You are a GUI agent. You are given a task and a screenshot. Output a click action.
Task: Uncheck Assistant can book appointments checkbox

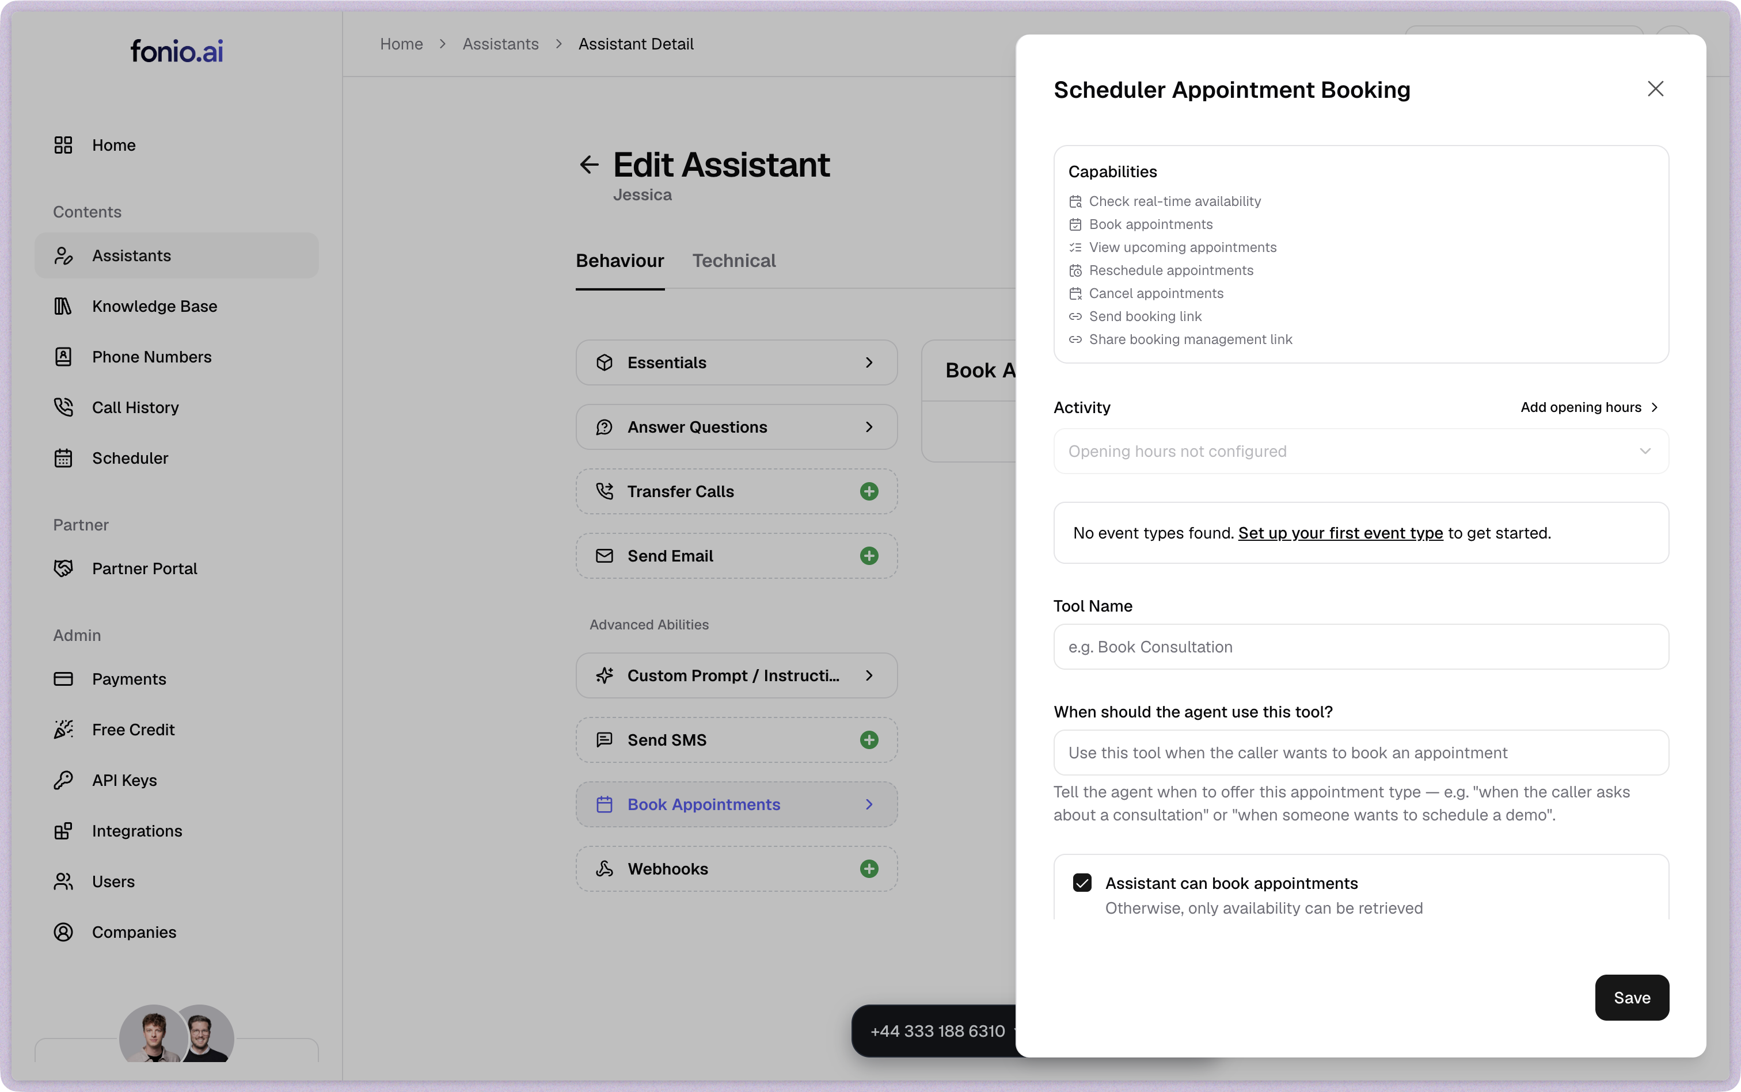(1082, 883)
